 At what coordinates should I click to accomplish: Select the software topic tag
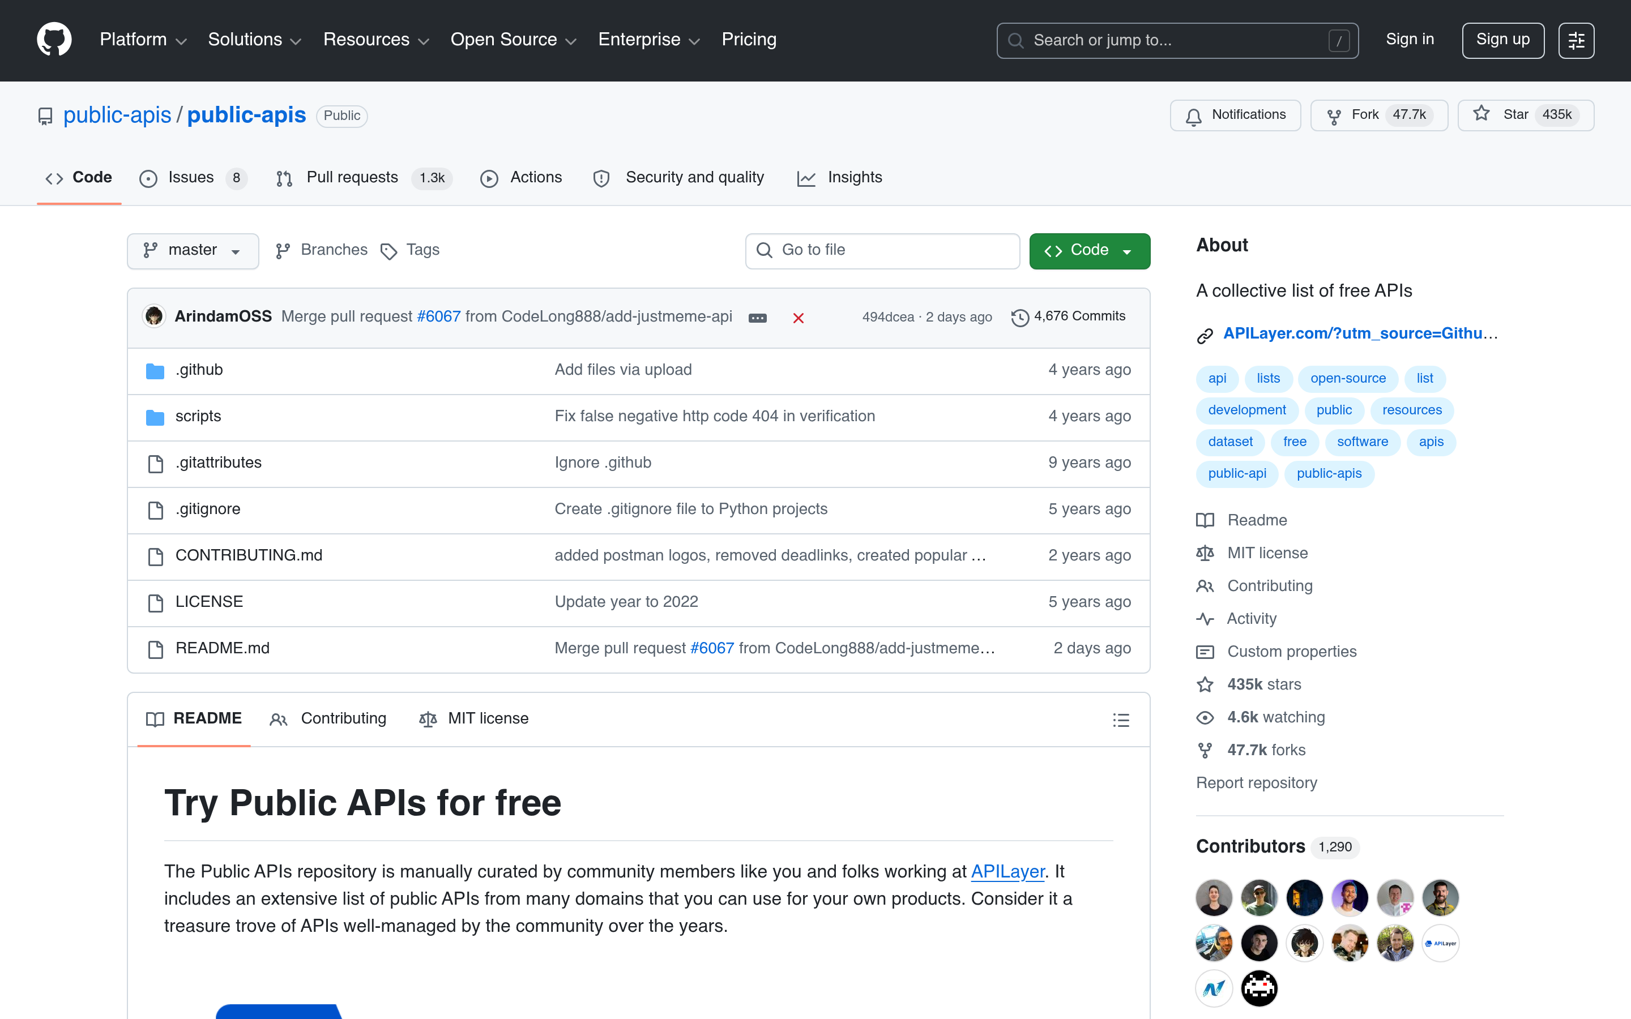(x=1362, y=442)
